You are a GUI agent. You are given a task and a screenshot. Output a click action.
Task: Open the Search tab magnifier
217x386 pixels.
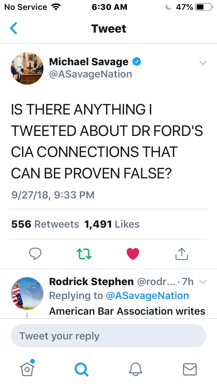[x=81, y=369]
